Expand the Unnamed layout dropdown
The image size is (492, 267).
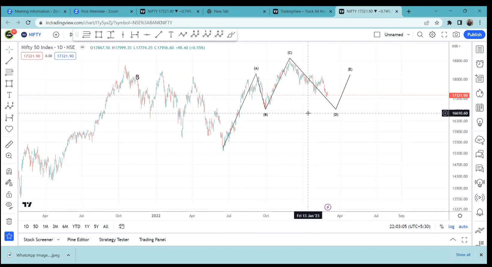[x=408, y=35]
